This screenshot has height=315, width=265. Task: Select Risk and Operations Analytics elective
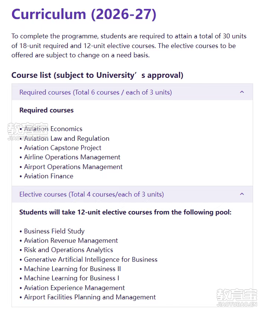click(x=68, y=250)
